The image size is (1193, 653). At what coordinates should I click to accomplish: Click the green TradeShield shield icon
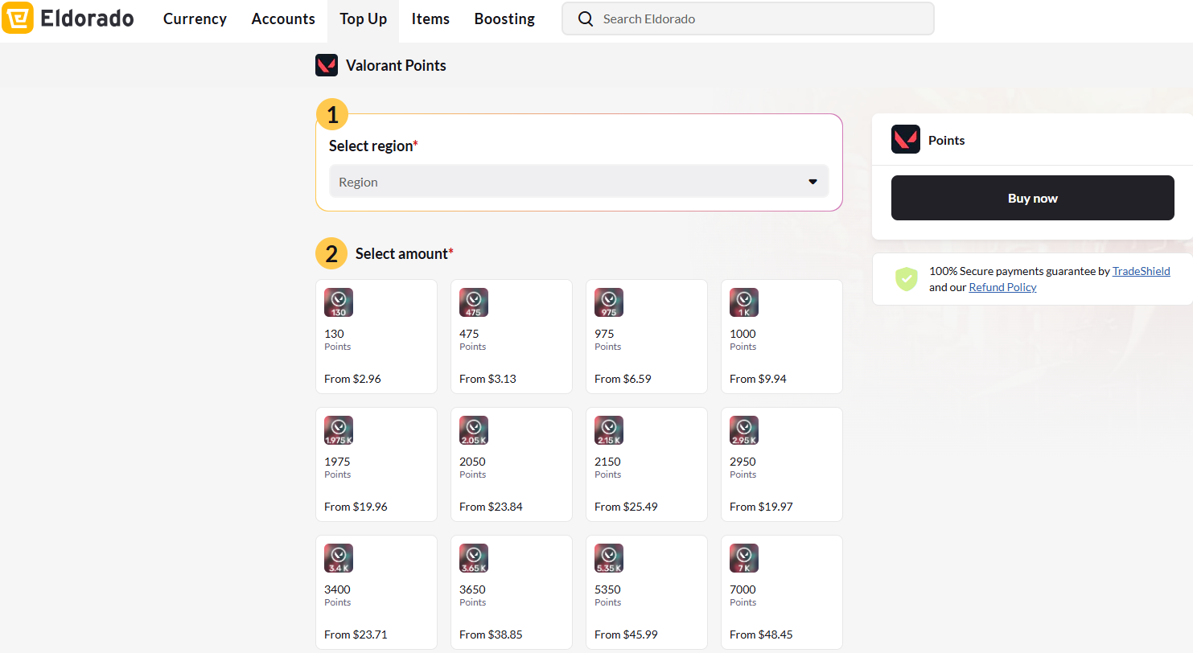pyautogui.click(x=907, y=279)
